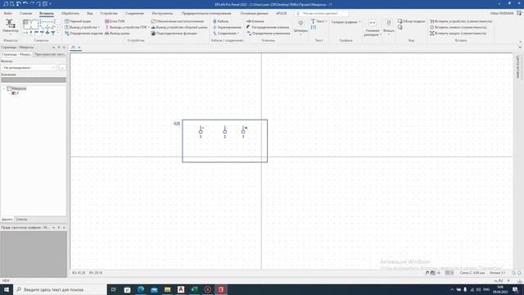Screen dimensions: 524x295
Task: Insert a Клемма terminal
Action: (255, 21)
